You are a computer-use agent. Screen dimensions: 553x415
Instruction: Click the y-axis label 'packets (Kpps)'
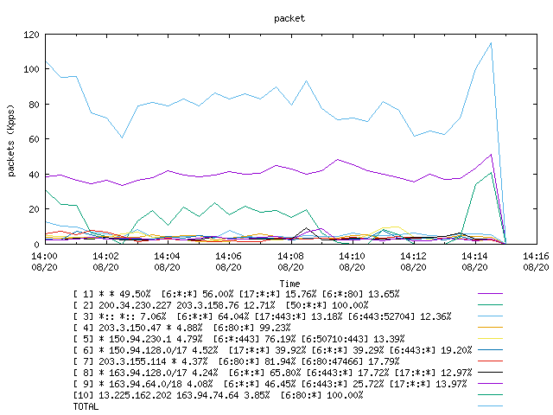11,141
